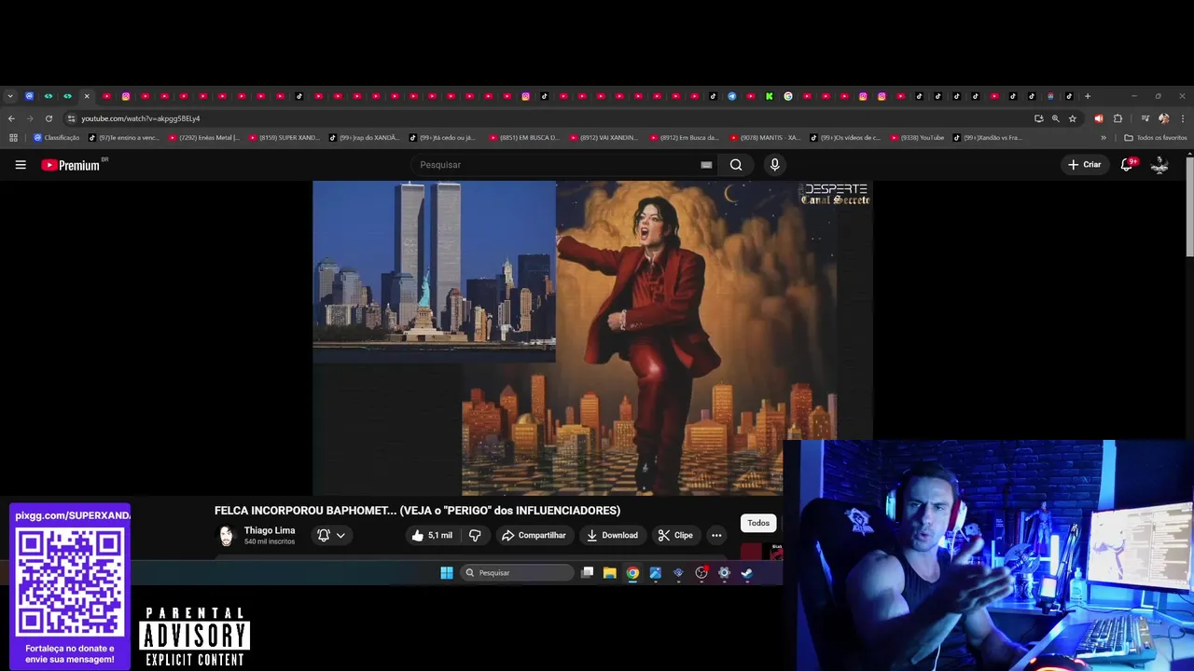The image size is (1194, 671).
Task: View site information icon beside URL
Action: (71, 118)
